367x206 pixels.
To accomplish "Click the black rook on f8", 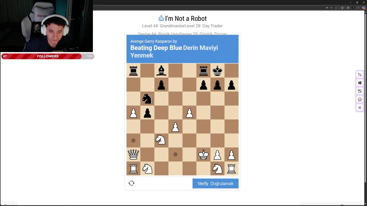I will pos(203,71).
